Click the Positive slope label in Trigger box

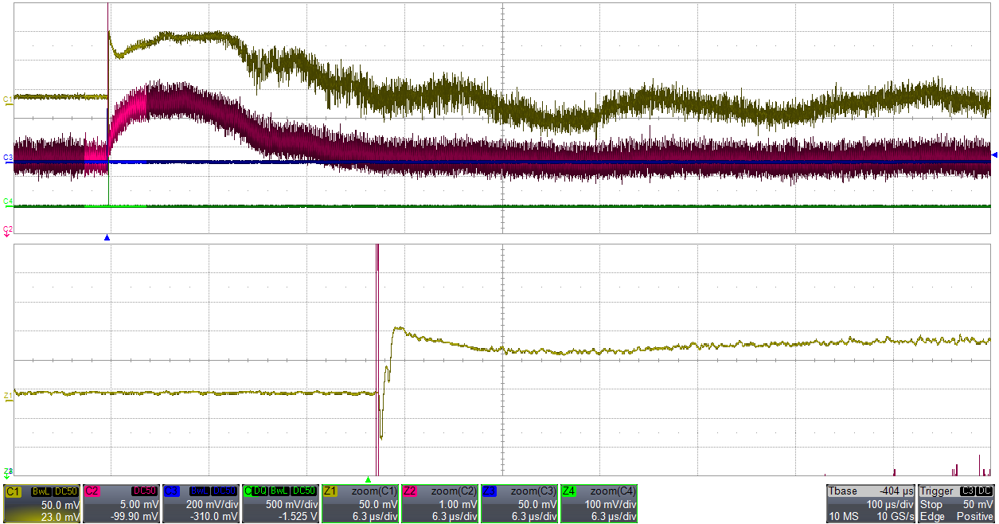pyautogui.click(x=977, y=517)
